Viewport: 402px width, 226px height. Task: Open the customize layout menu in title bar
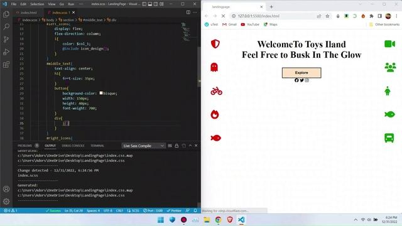161,4
